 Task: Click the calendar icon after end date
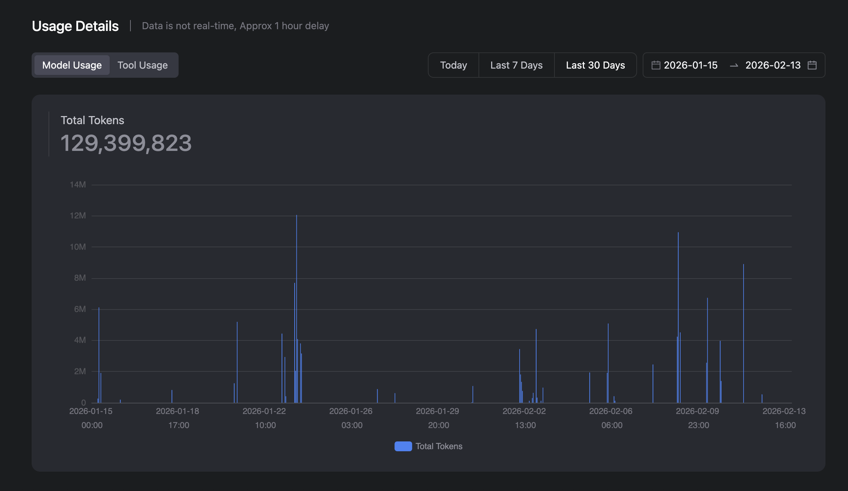click(812, 65)
